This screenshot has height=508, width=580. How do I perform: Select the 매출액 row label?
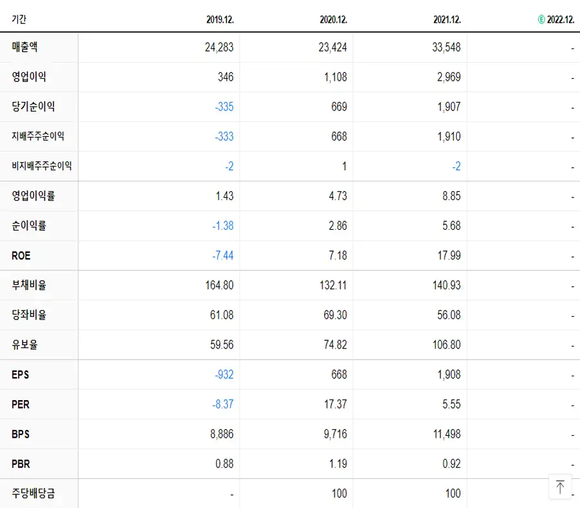pyautogui.click(x=26, y=47)
